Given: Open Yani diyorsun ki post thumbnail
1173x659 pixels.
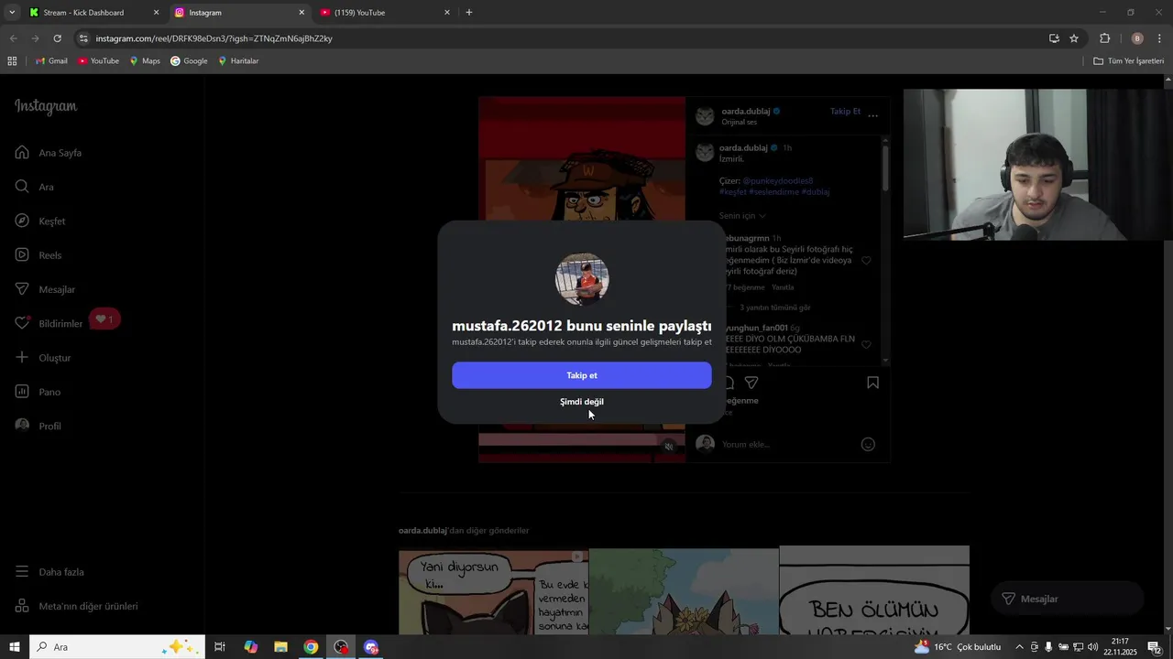Looking at the screenshot, I should pos(493,592).
